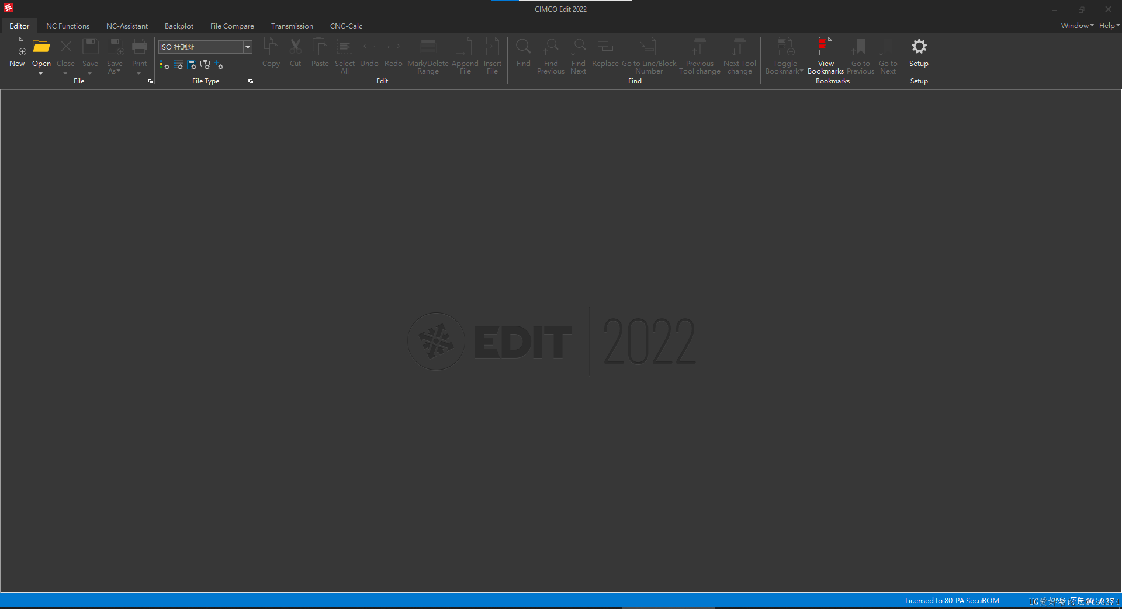
Task: Click the Save floppy disk icon
Action: click(91, 47)
